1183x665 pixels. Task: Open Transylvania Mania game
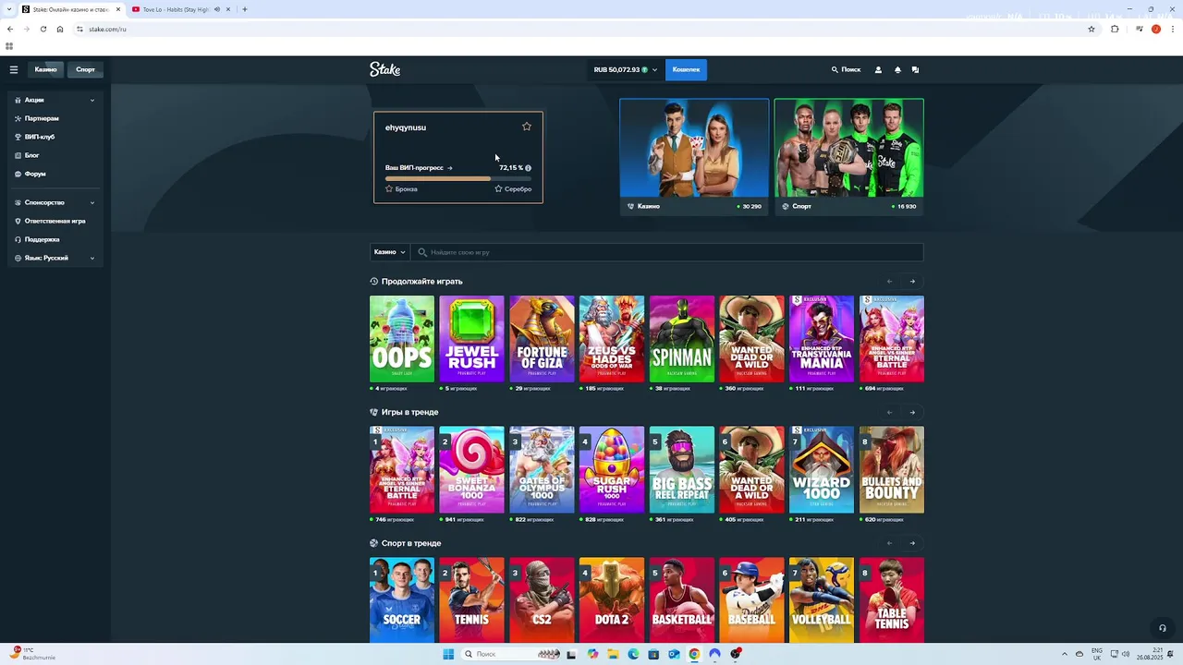point(822,339)
